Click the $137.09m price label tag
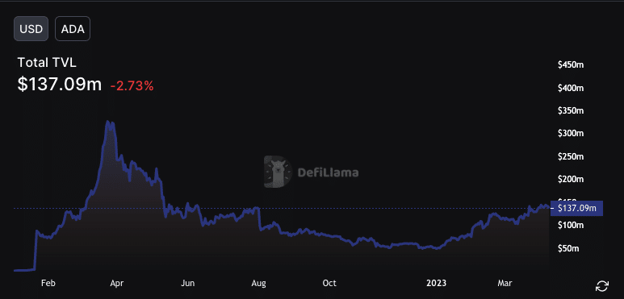This screenshot has width=624, height=299. point(576,208)
